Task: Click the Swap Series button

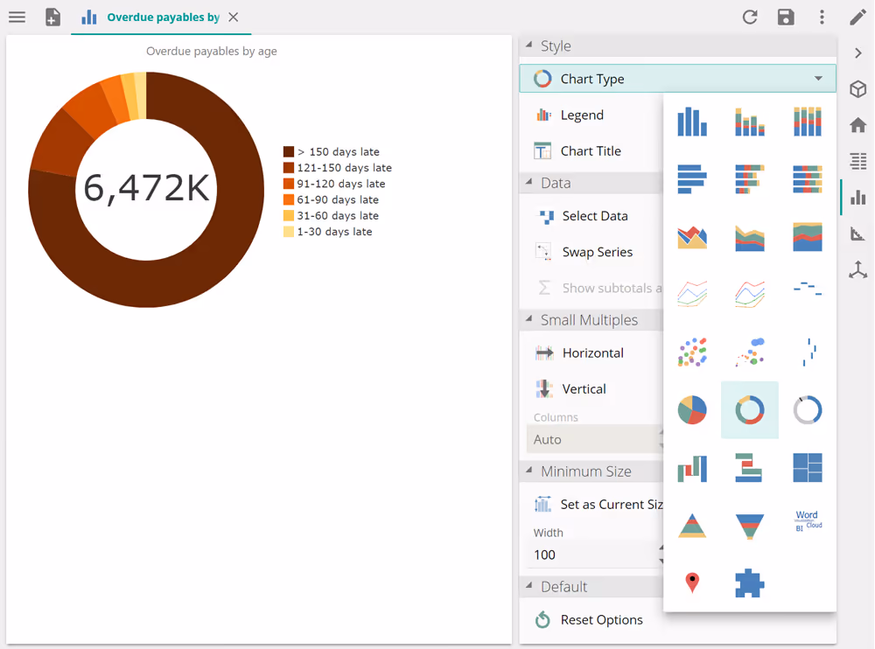Action: pos(597,252)
